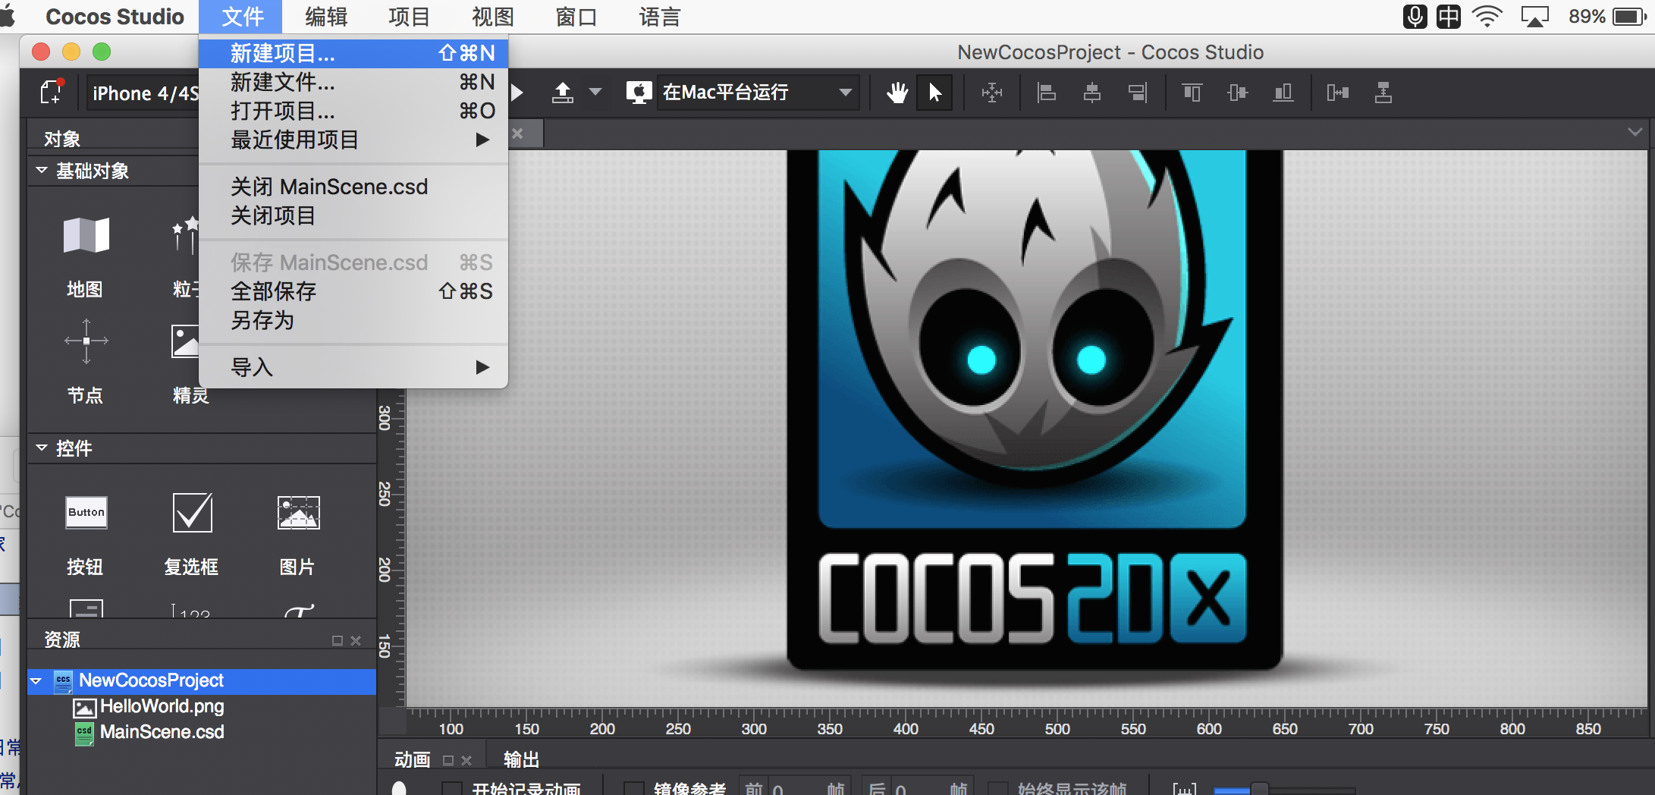The width and height of the screenshot is (1655, 795).
Task: Open the 视图 menu in menu bar
Action: [493, 17]
